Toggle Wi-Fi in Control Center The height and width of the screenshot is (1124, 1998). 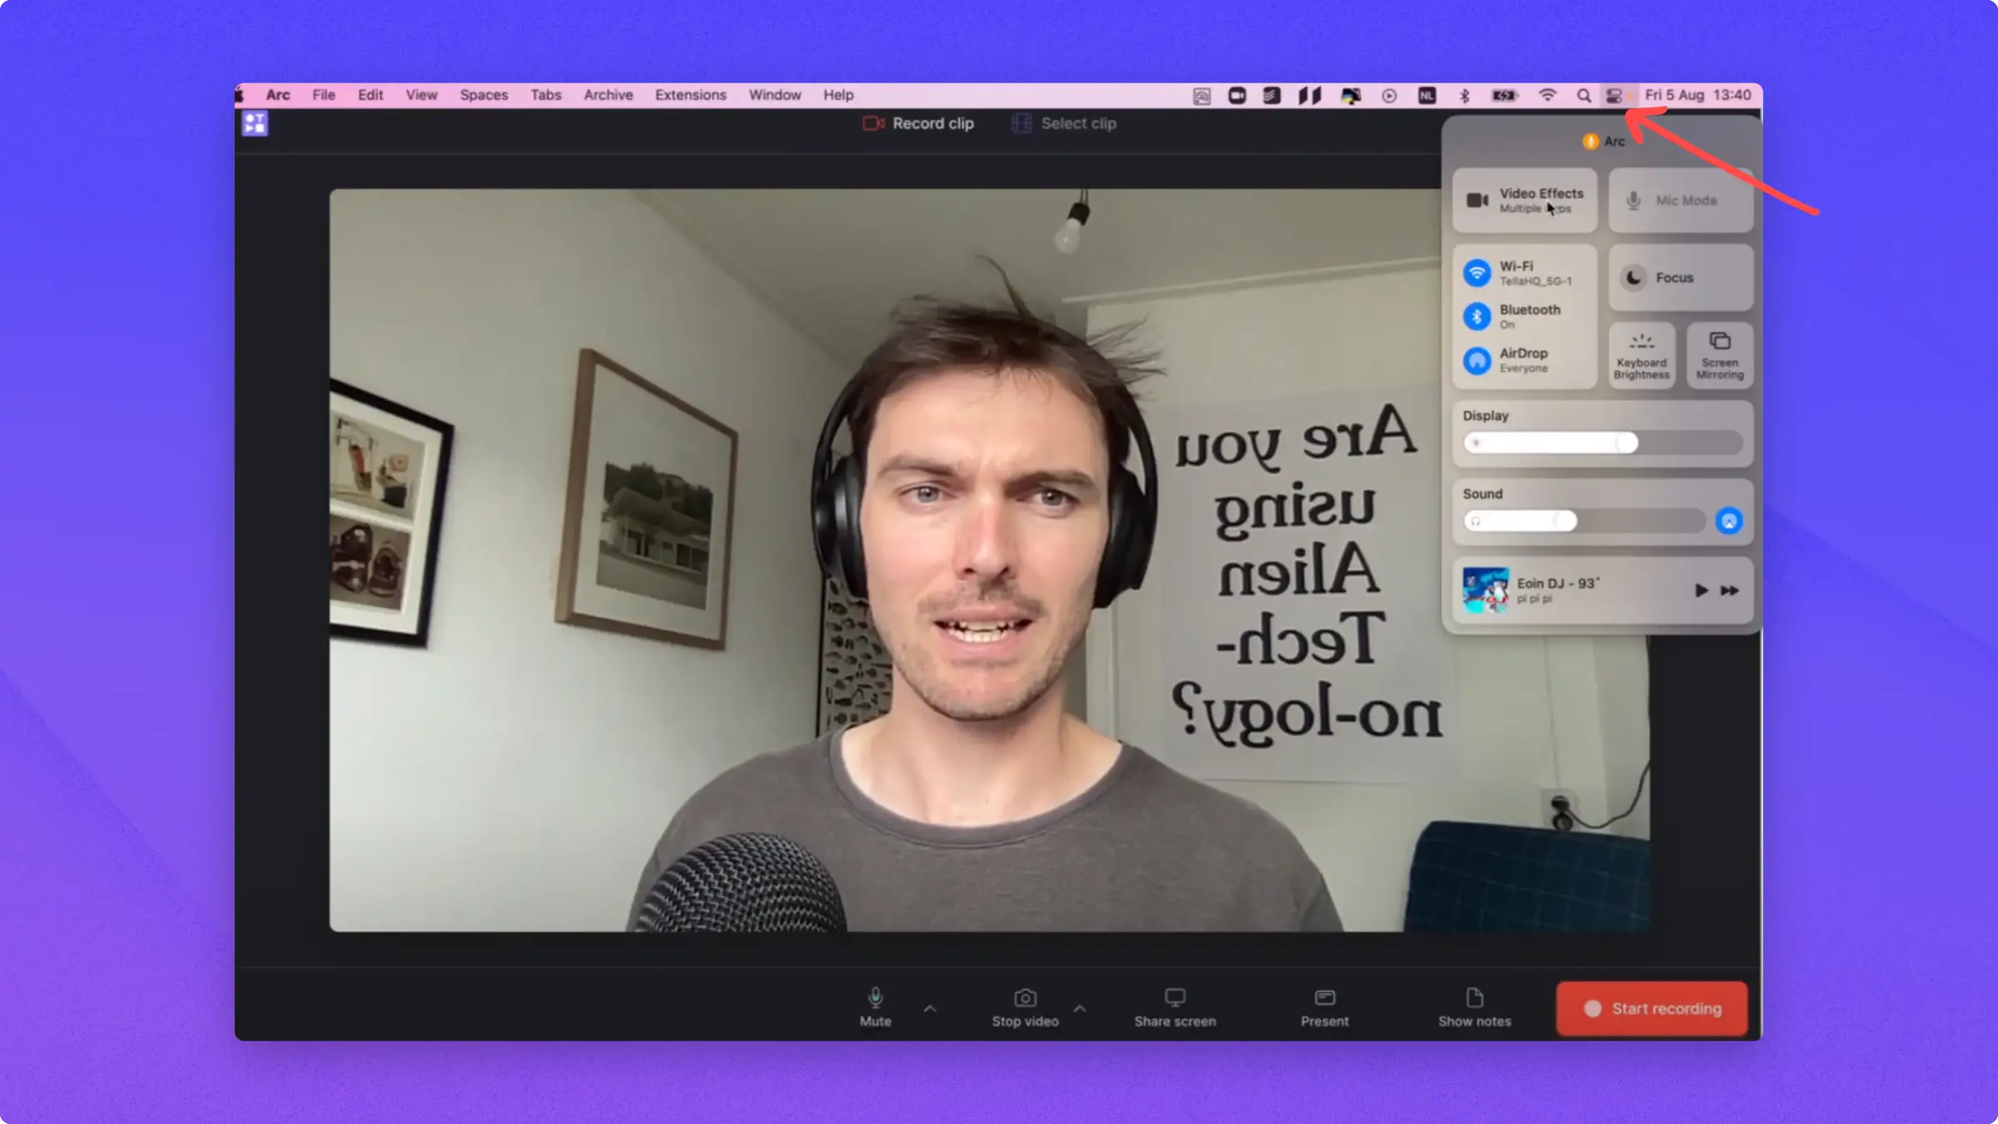coord(1477,273)
